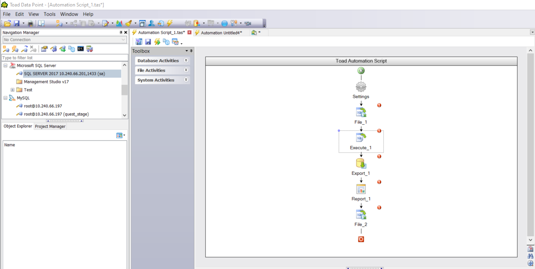Click the zoom in magnifier icon at canvas corner
535x269 pixels.
(531, 263)
